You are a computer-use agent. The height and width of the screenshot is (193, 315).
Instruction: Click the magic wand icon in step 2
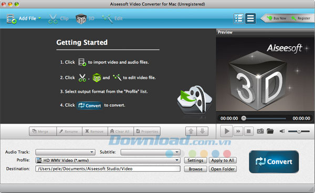(117, 77)
